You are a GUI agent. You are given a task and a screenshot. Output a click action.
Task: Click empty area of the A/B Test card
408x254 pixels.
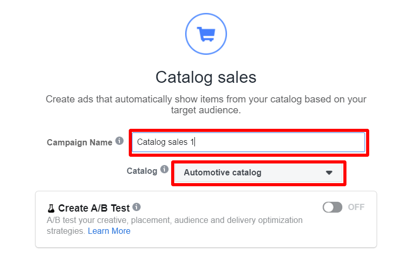[338, 232]
